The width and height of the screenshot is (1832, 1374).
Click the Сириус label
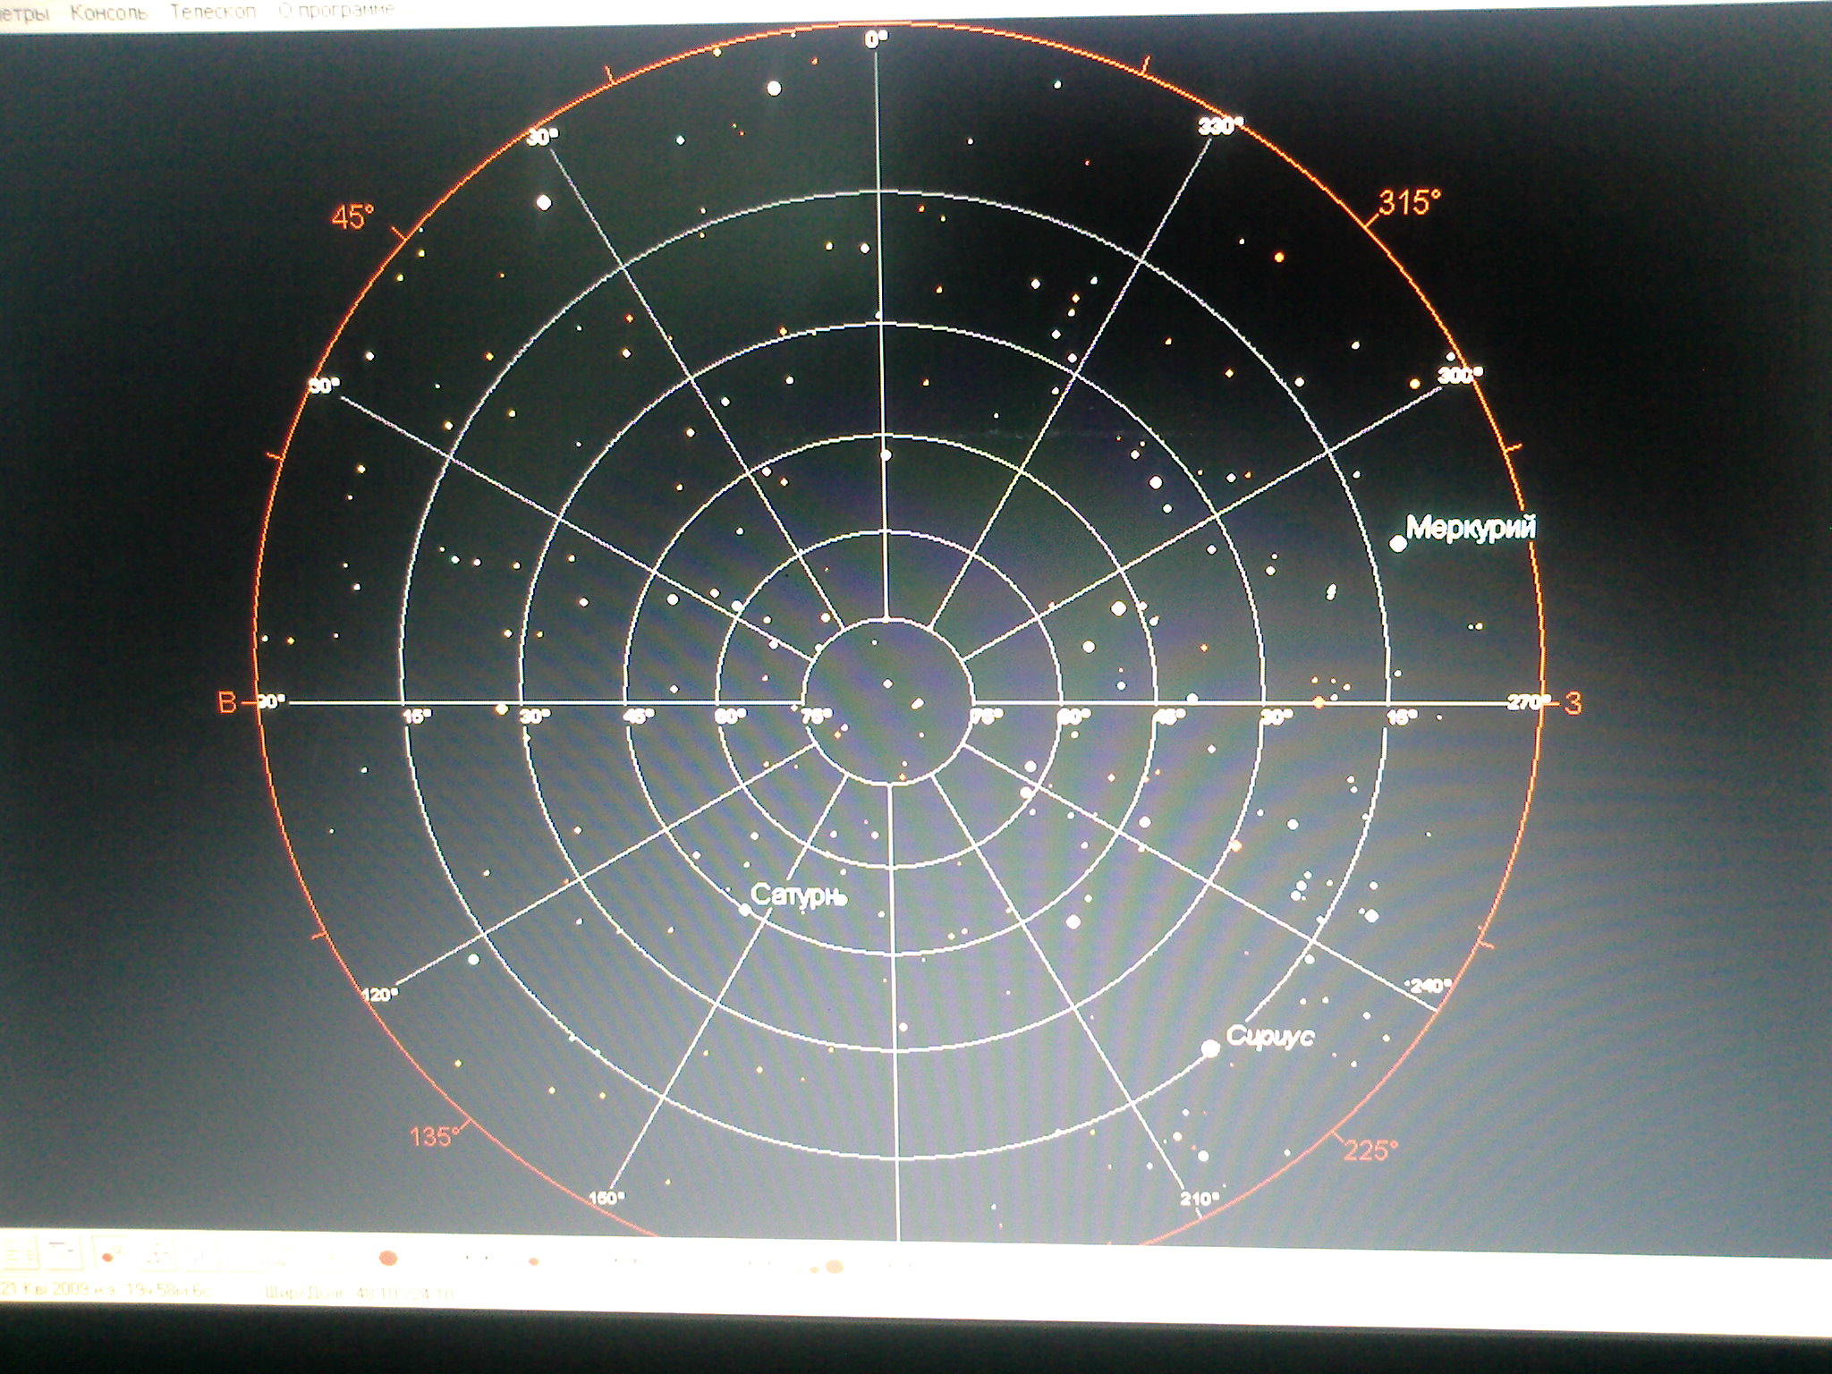click(x=1270, y=1037)
